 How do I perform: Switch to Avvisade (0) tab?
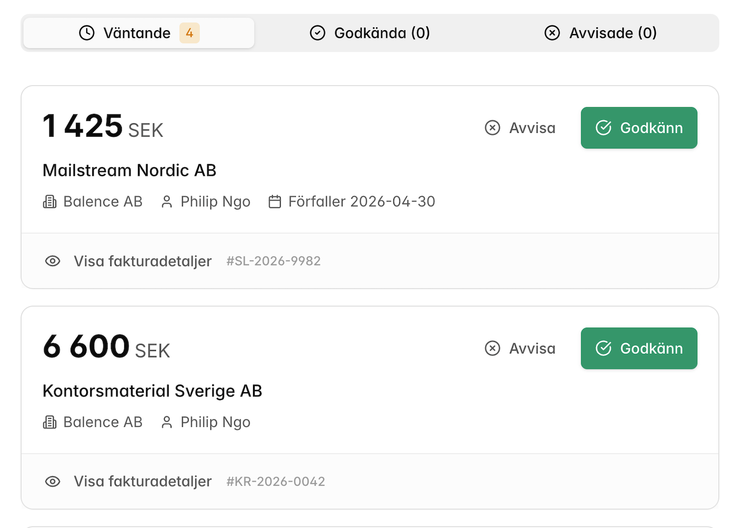coord(601,33)
